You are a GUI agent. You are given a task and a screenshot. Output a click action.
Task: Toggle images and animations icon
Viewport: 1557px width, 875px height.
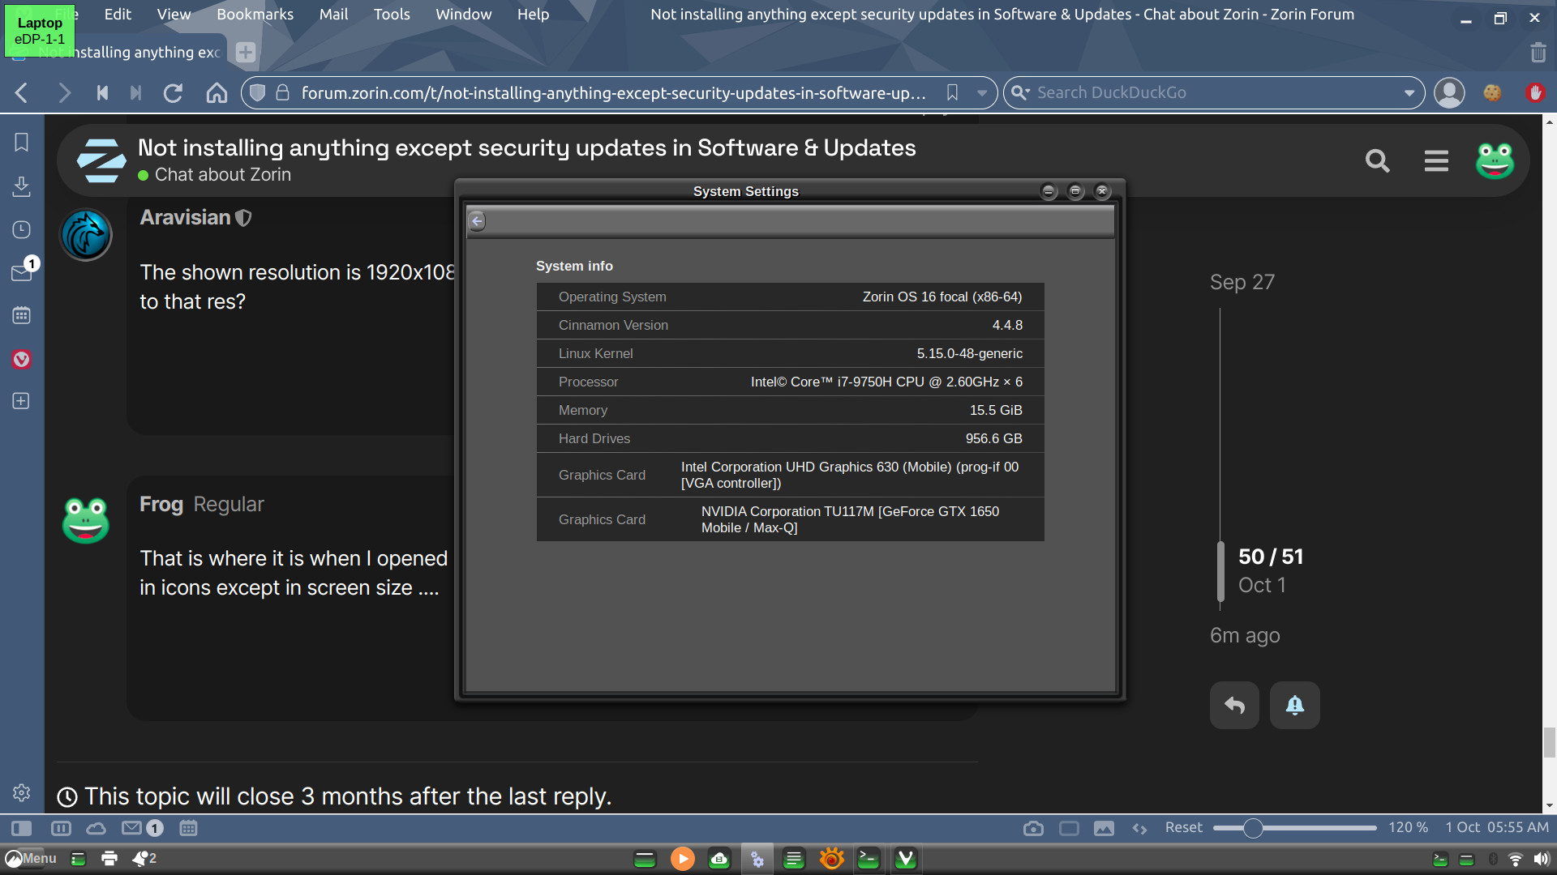point(1104,828)
